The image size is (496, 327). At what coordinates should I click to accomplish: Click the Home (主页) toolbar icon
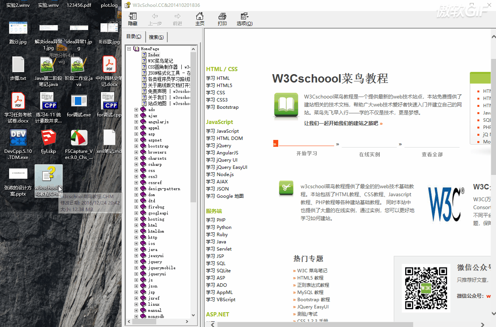pos(200,19)
